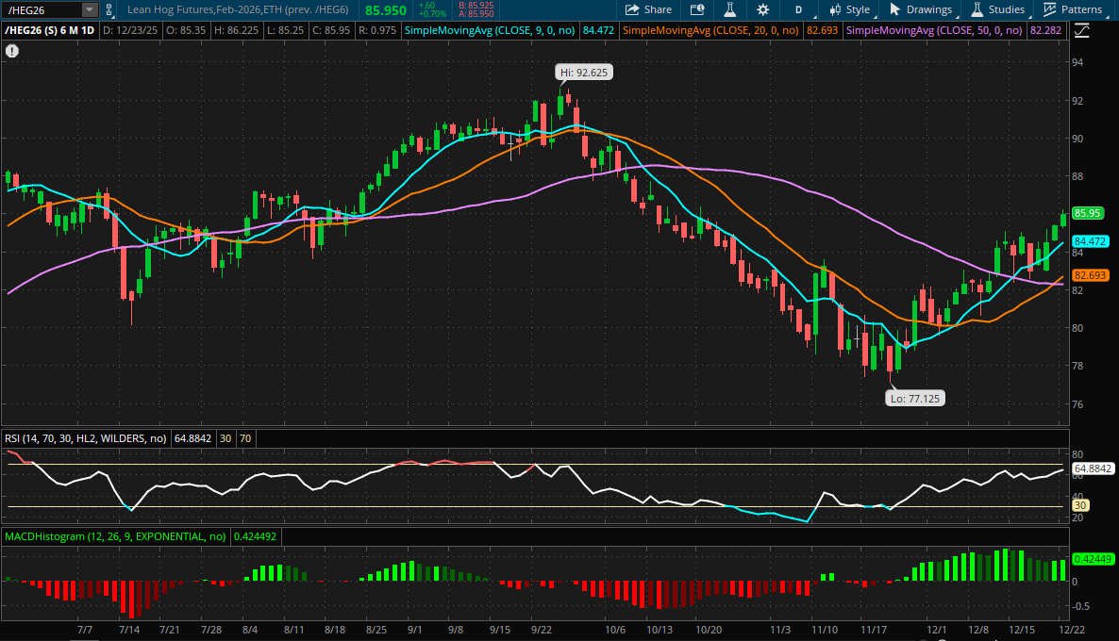Screen dimensions: 1119x641
Task: Select the flask icon left of the gear
Action: [x=730, y=9]
